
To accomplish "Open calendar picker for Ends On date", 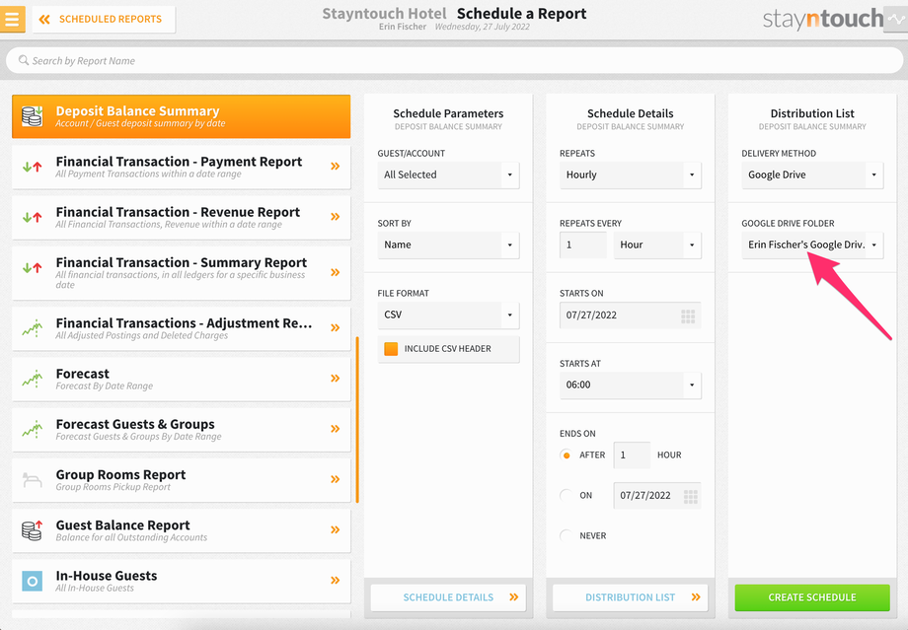I will pyautogui.click(x=690, y=496).
